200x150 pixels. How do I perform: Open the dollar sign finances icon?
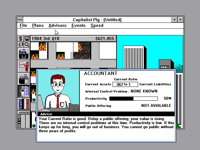(x=21, y=38)
